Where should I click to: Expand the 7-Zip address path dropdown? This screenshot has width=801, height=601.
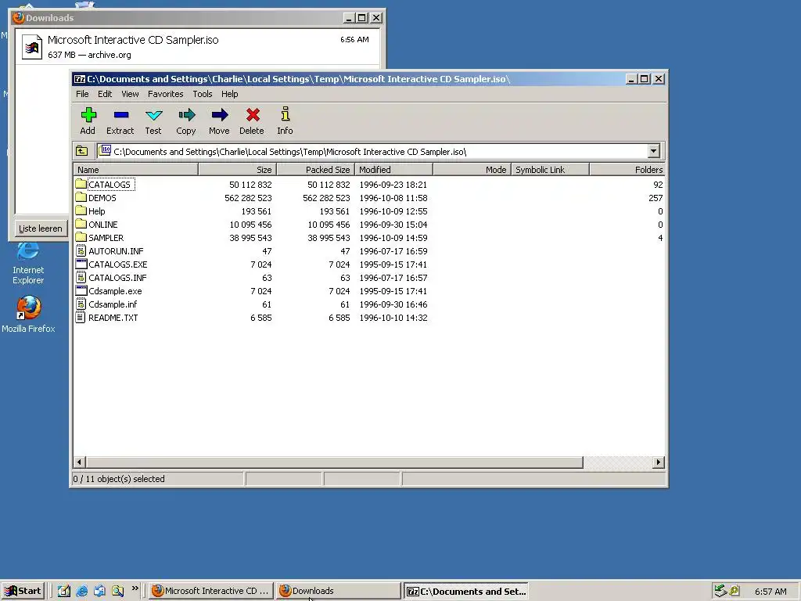[653, 151]
